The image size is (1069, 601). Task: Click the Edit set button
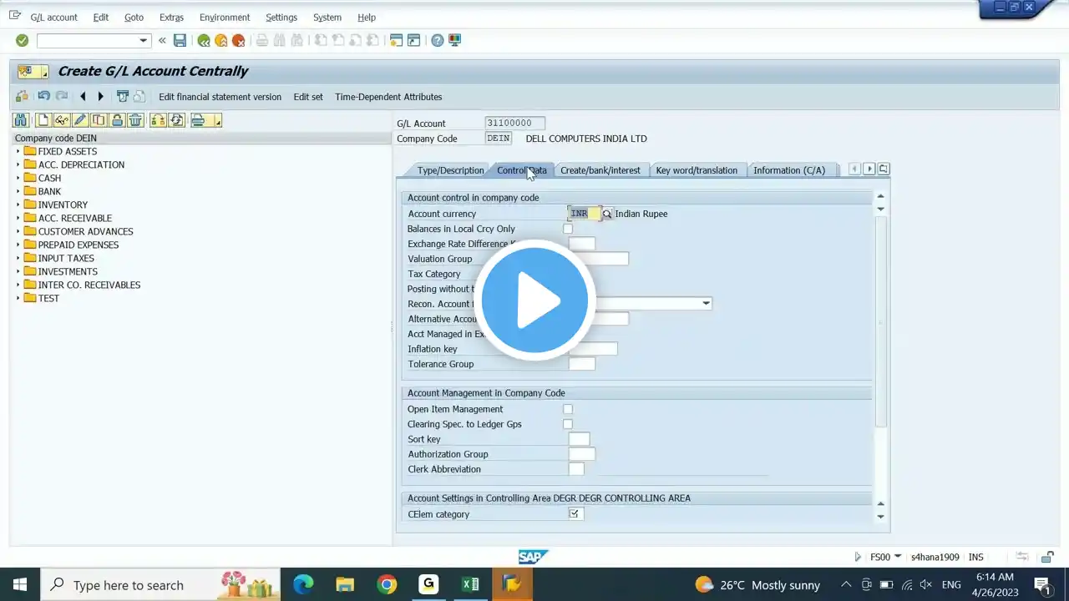(x=308, y=97)
